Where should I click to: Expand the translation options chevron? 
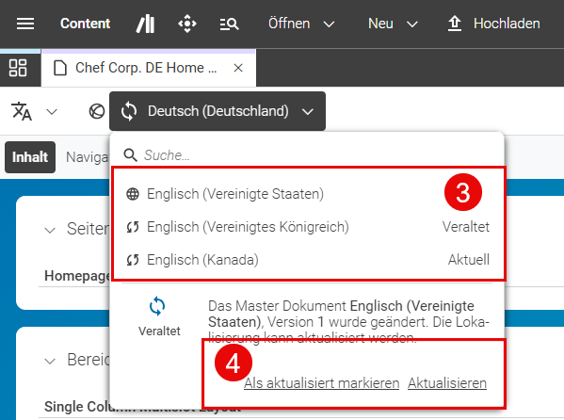tap(52, 111)
